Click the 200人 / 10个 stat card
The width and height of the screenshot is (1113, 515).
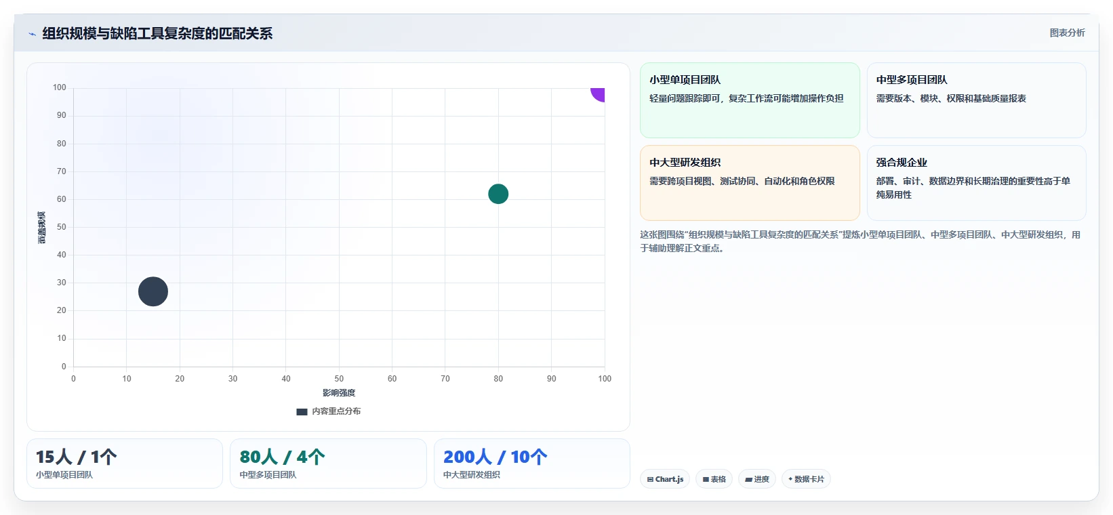tap(532, 464)
